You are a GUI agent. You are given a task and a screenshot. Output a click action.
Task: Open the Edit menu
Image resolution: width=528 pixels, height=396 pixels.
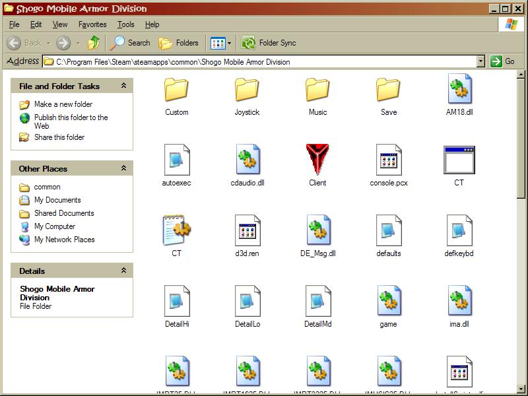36,24
